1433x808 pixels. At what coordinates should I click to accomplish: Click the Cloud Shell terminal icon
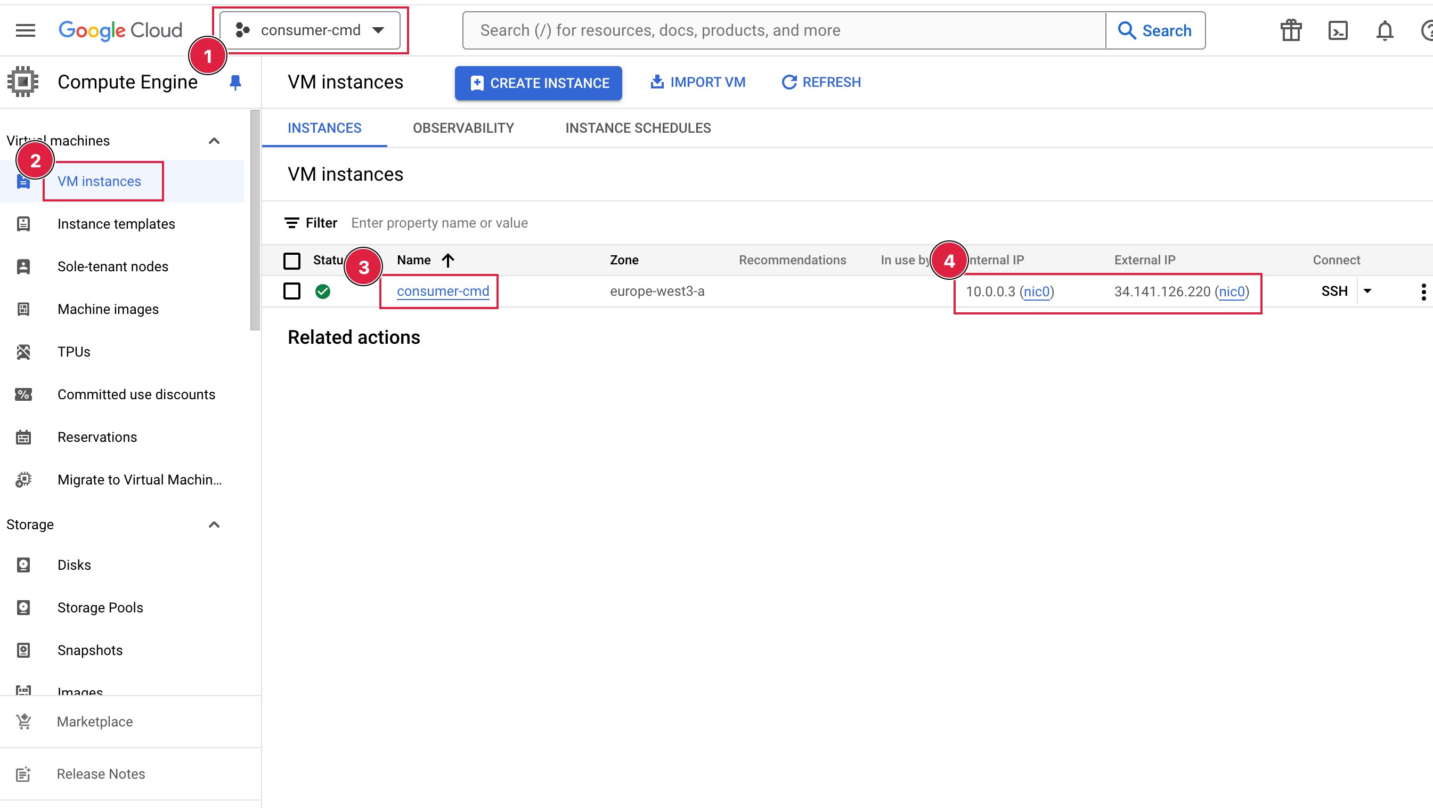pos(1337,30)
